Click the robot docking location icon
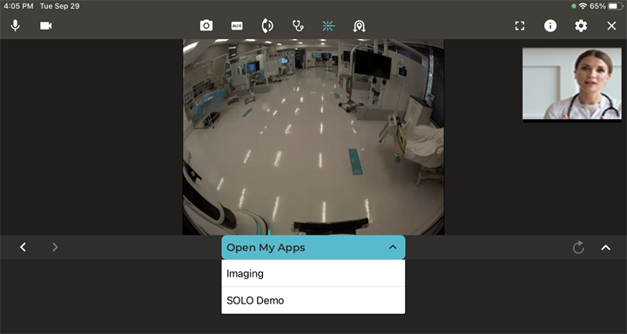627x334 pixels. pos(359,26)
